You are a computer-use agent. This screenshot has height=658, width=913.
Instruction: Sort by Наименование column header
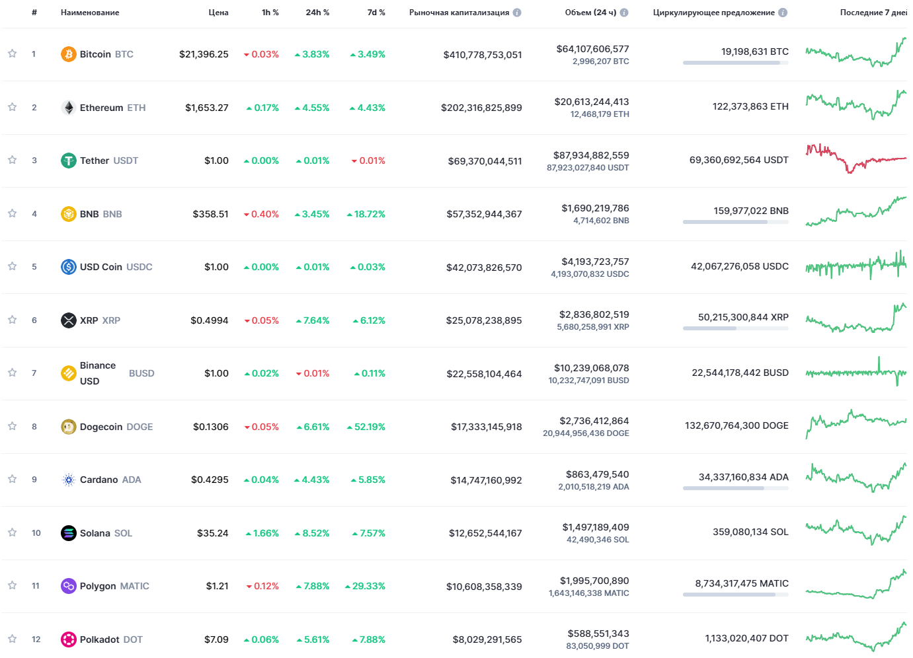[x=90, y=13]
